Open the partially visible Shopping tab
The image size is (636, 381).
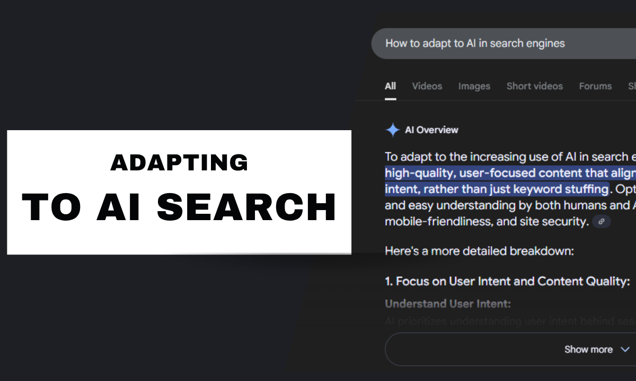click(x=632, y=86)
